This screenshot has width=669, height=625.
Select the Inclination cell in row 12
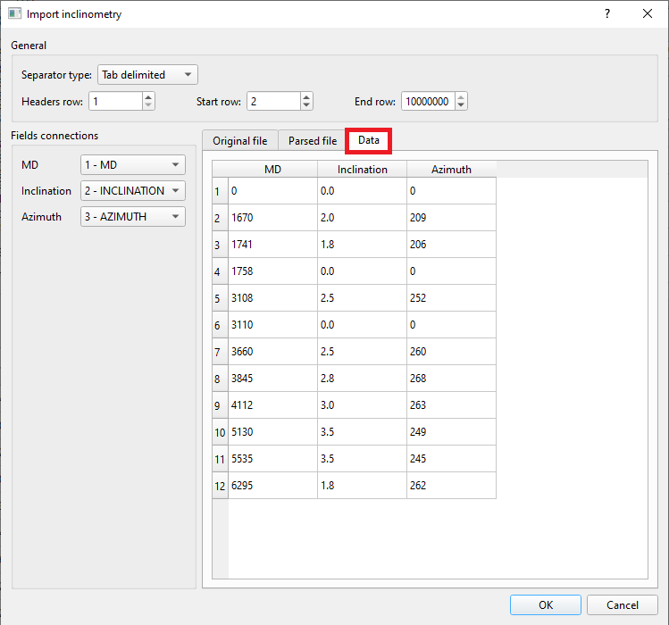click(x=363, y=486)
